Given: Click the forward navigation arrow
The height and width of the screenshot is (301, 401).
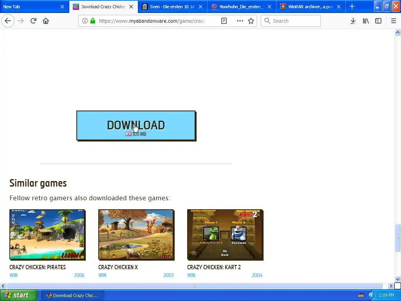Looking at the screenshot, I should tap(21, 21).
